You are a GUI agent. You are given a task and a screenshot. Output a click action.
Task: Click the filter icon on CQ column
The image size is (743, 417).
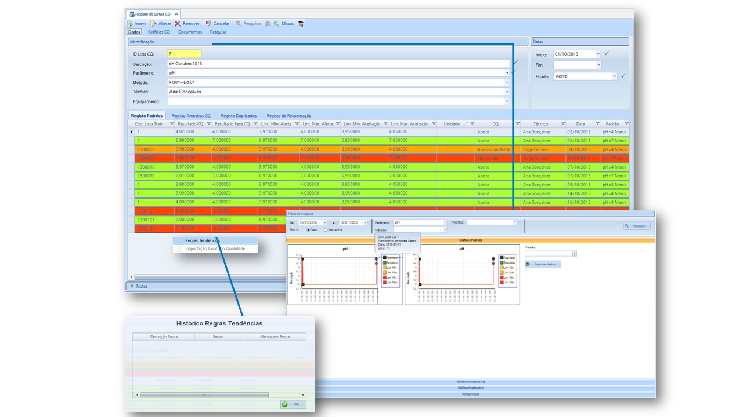click(x=517, y=124)
